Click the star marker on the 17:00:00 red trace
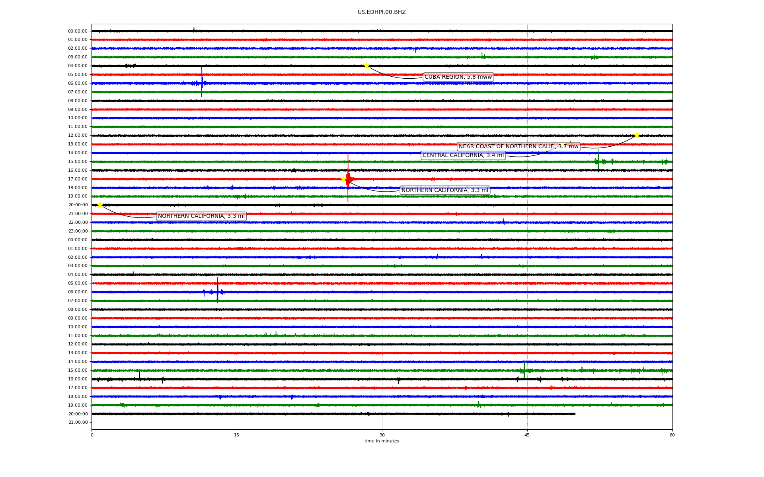This screenshot has height=477, width=764. pyautogui.click(x=343, y=179)
